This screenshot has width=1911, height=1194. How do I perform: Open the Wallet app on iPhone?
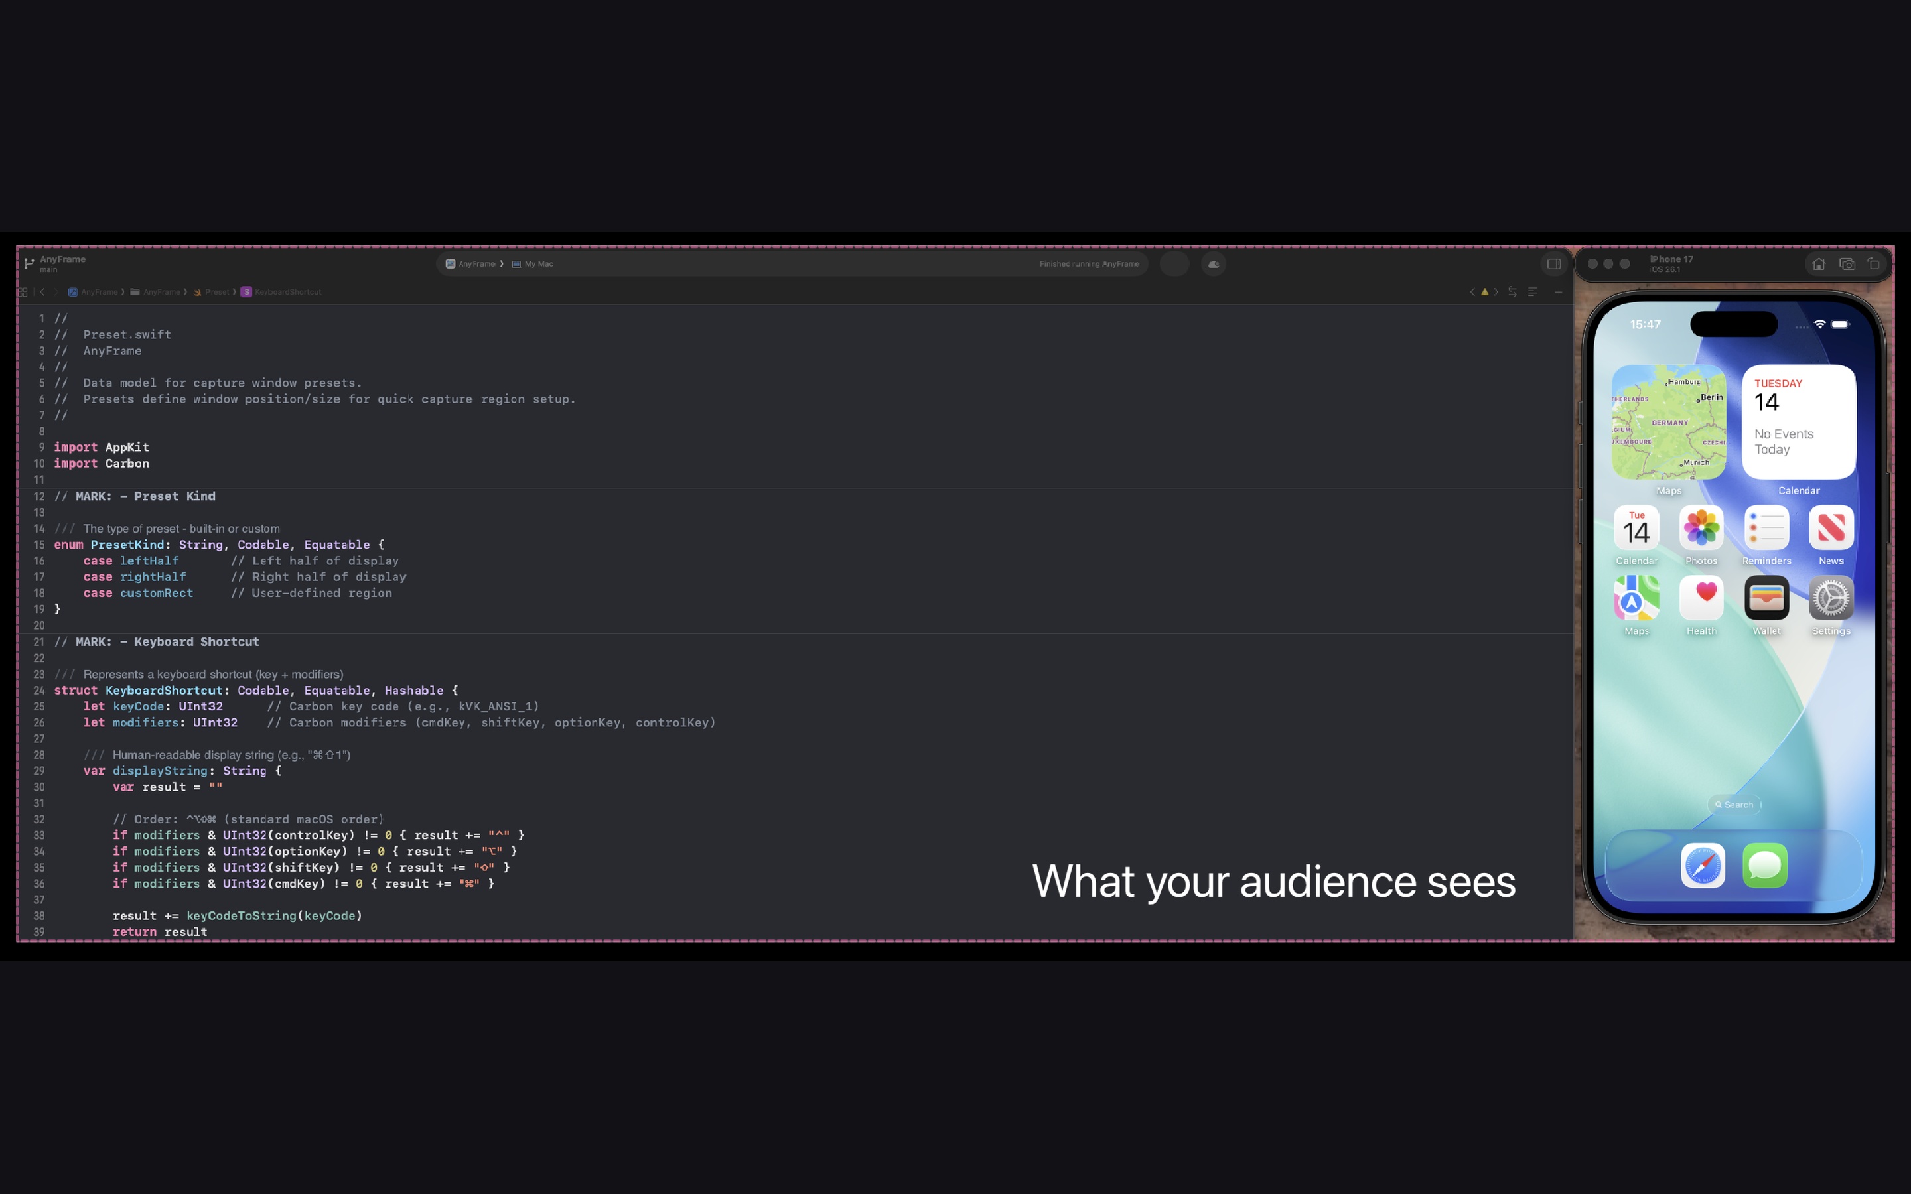coord(1766,598)
